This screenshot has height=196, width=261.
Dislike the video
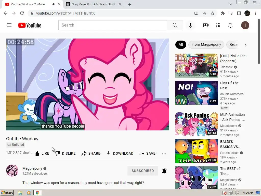pos(65,153)
